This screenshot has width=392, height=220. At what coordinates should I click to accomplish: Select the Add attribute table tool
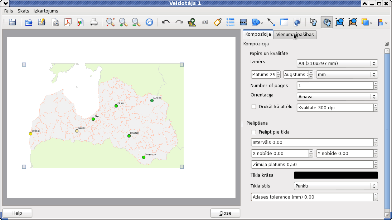(x=284, y=22)
